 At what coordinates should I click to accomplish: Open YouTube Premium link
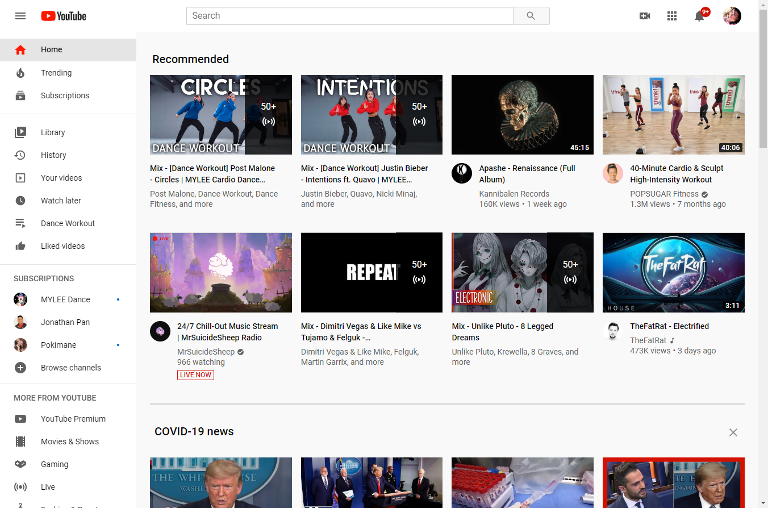[73, 419]
